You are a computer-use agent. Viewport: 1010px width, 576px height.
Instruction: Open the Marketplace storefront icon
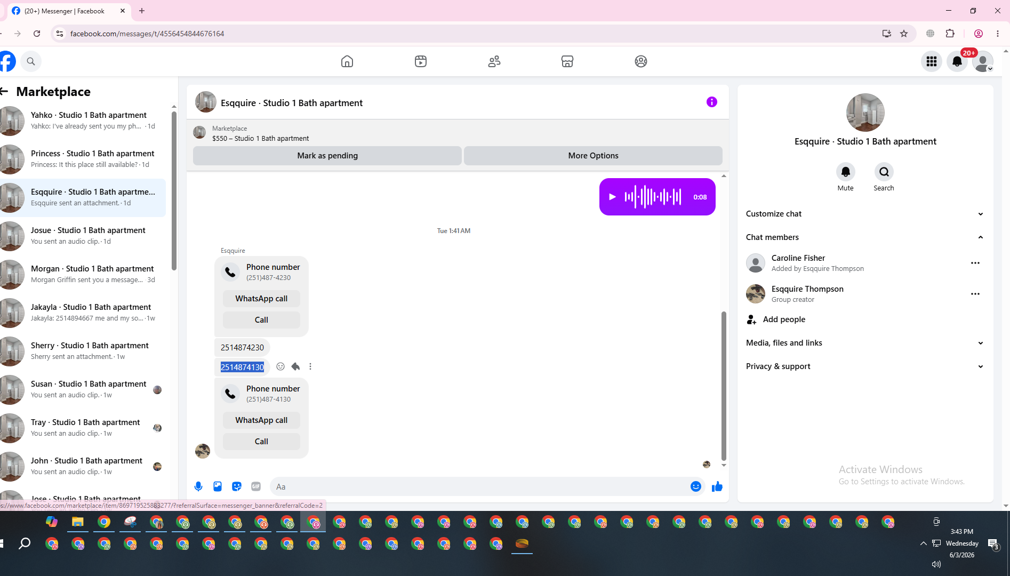pos(567,61)
